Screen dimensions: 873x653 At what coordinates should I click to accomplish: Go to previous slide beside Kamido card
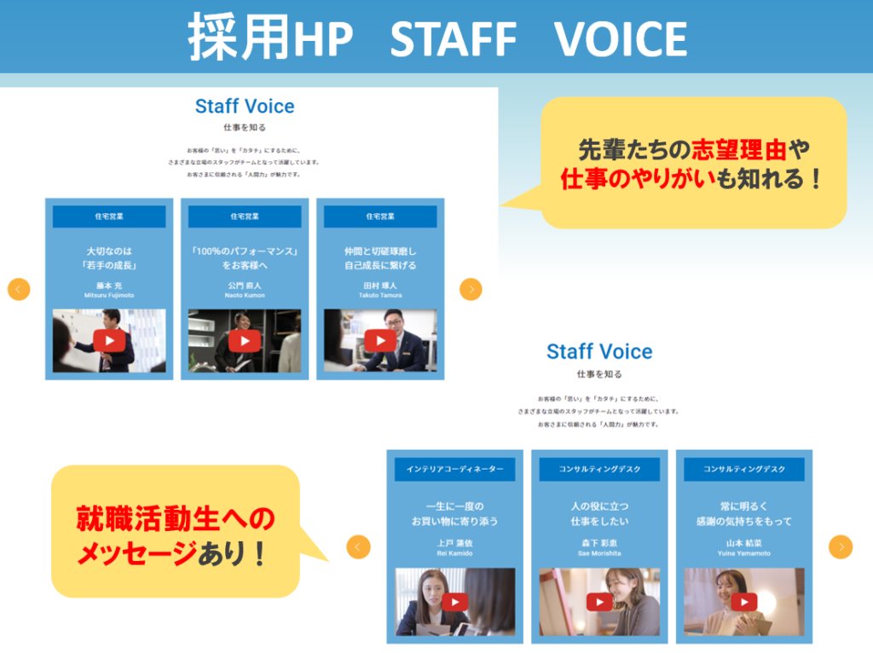point(359,547)
